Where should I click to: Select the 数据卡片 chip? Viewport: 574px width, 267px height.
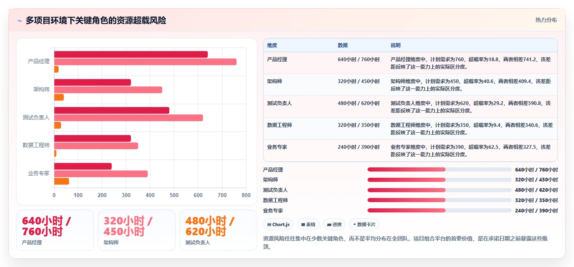click(364, 224)
